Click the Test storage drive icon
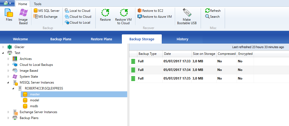This screenshot has width=289, height=126. [x=9, y=53]
